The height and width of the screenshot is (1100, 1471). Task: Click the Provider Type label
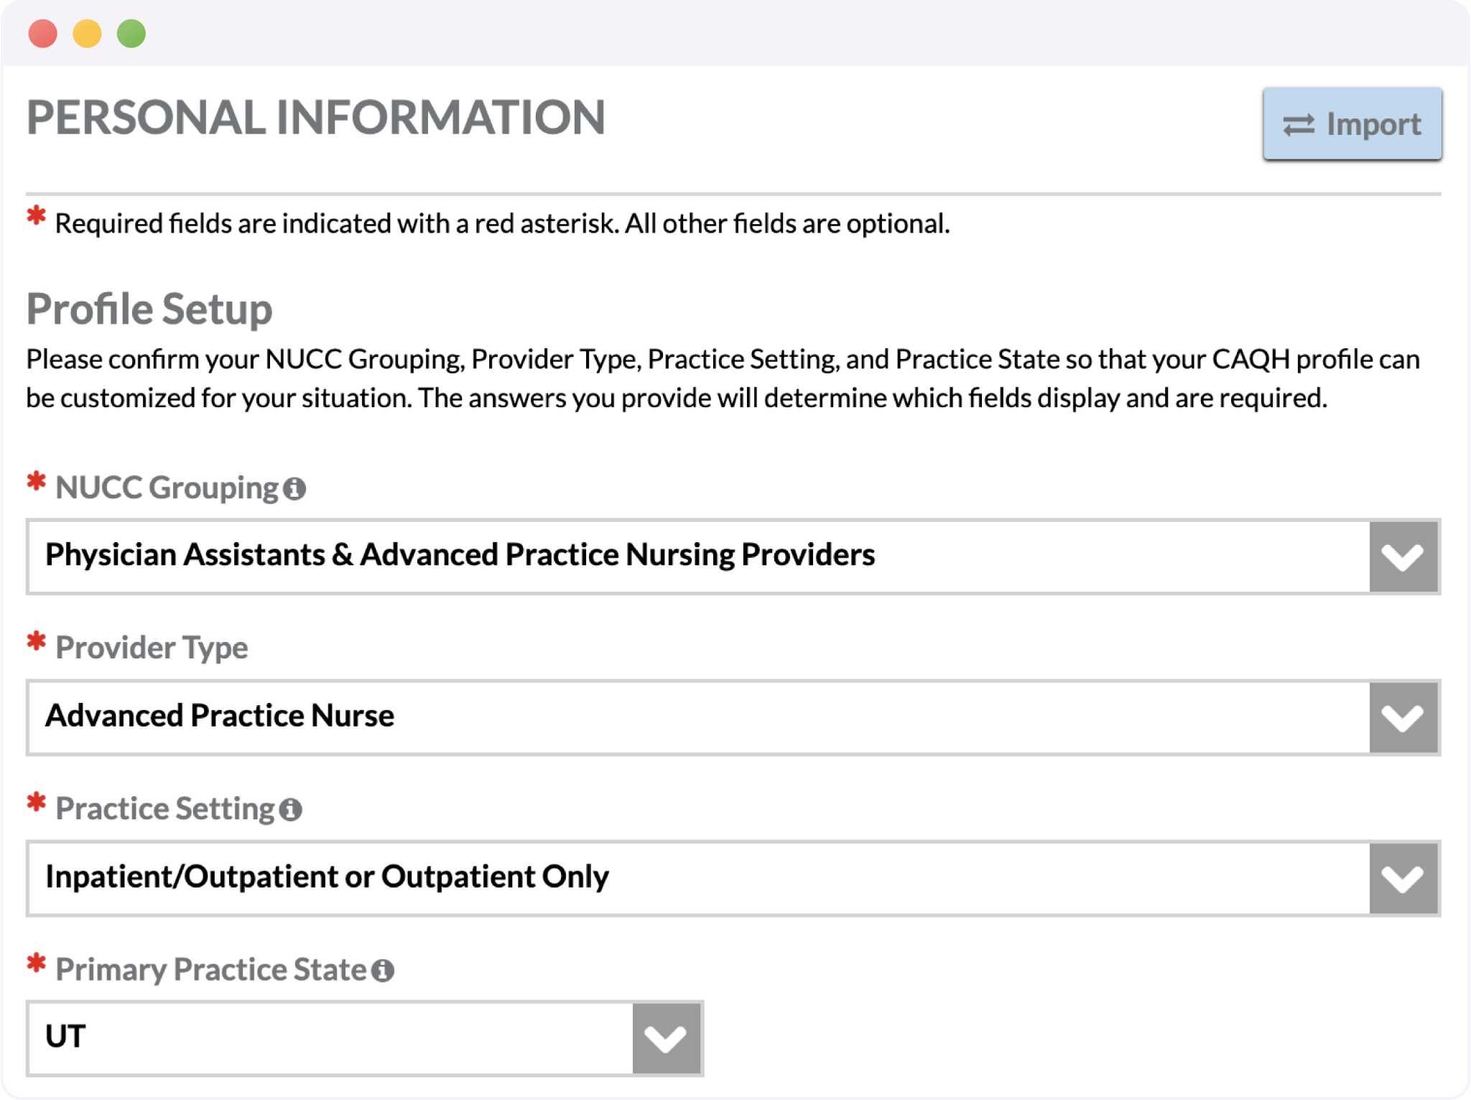click(152, 648)
